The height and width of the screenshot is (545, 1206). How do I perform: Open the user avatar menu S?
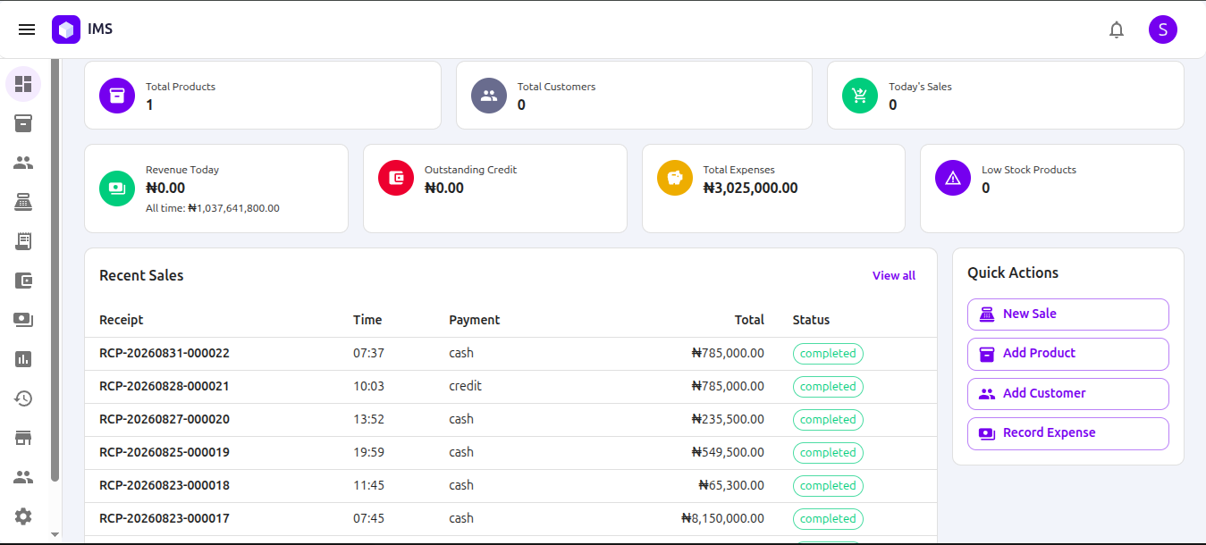click(1163, 29)
